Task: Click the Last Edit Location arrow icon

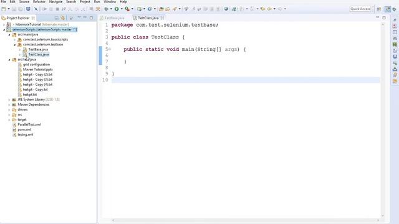Action: tap(262, 9)
